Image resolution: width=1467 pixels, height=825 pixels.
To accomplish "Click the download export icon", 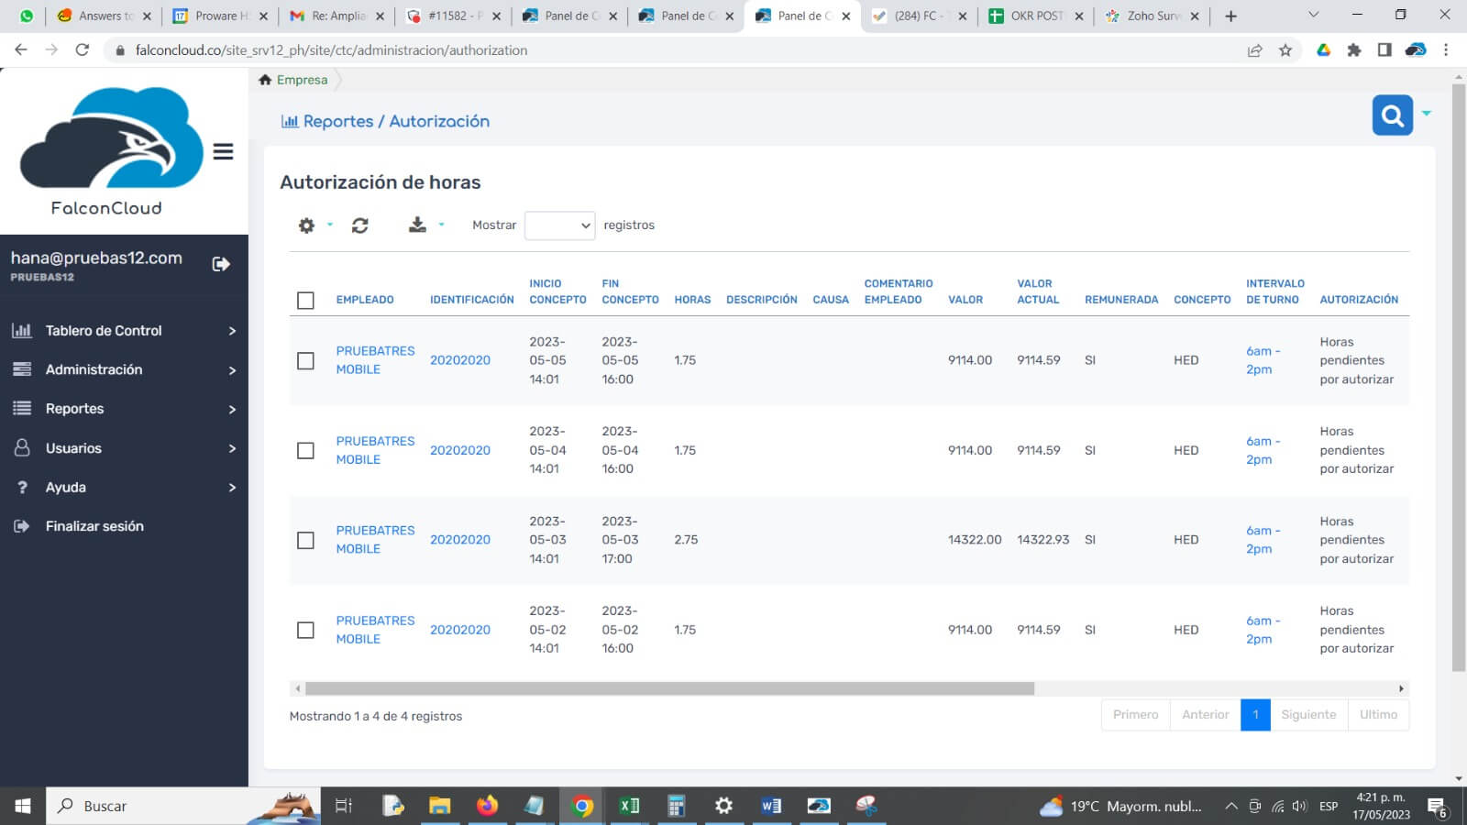I will (417, 225).
